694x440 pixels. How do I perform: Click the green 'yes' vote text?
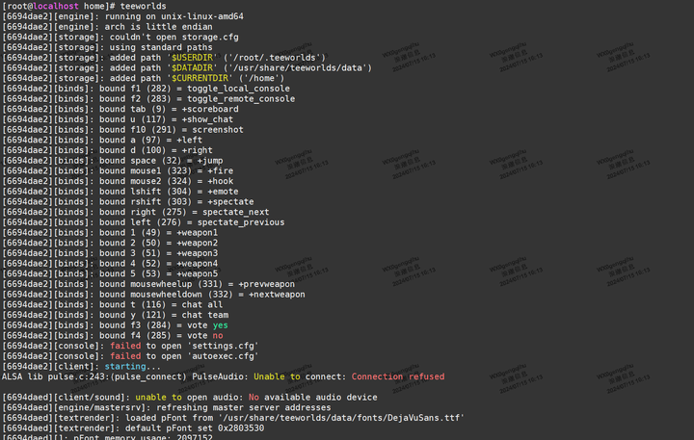(220, 325)
